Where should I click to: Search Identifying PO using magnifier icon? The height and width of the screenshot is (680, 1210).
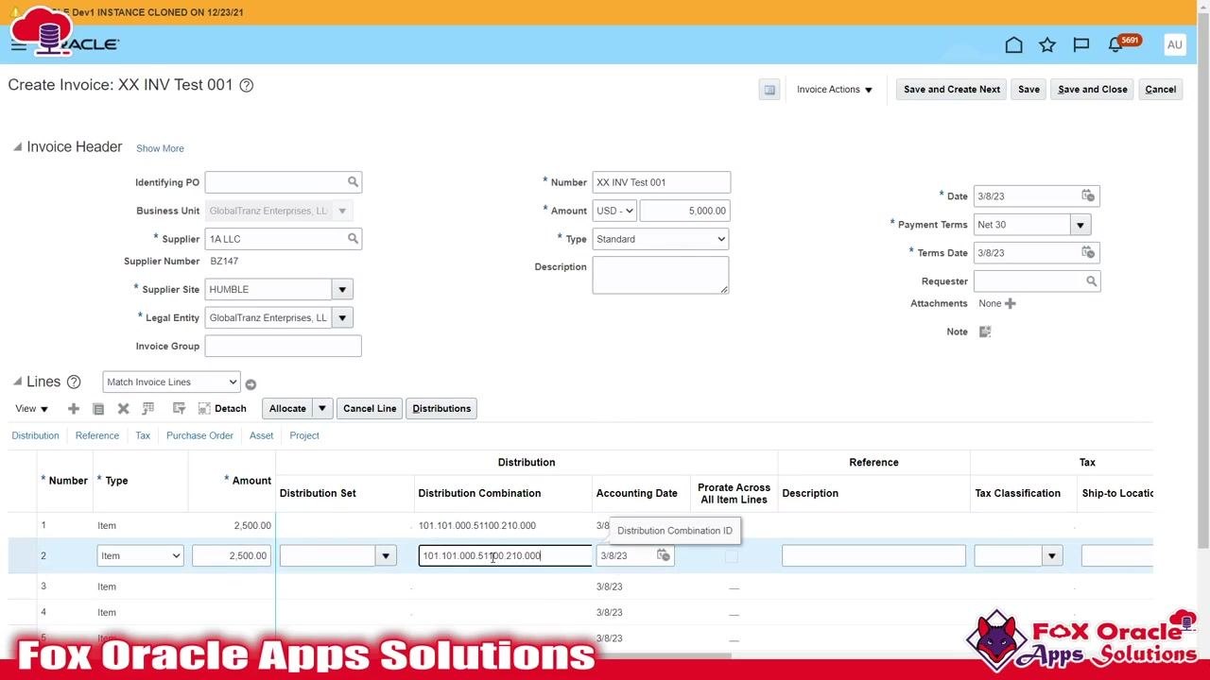pyautogui.click(x=353, y=182)
